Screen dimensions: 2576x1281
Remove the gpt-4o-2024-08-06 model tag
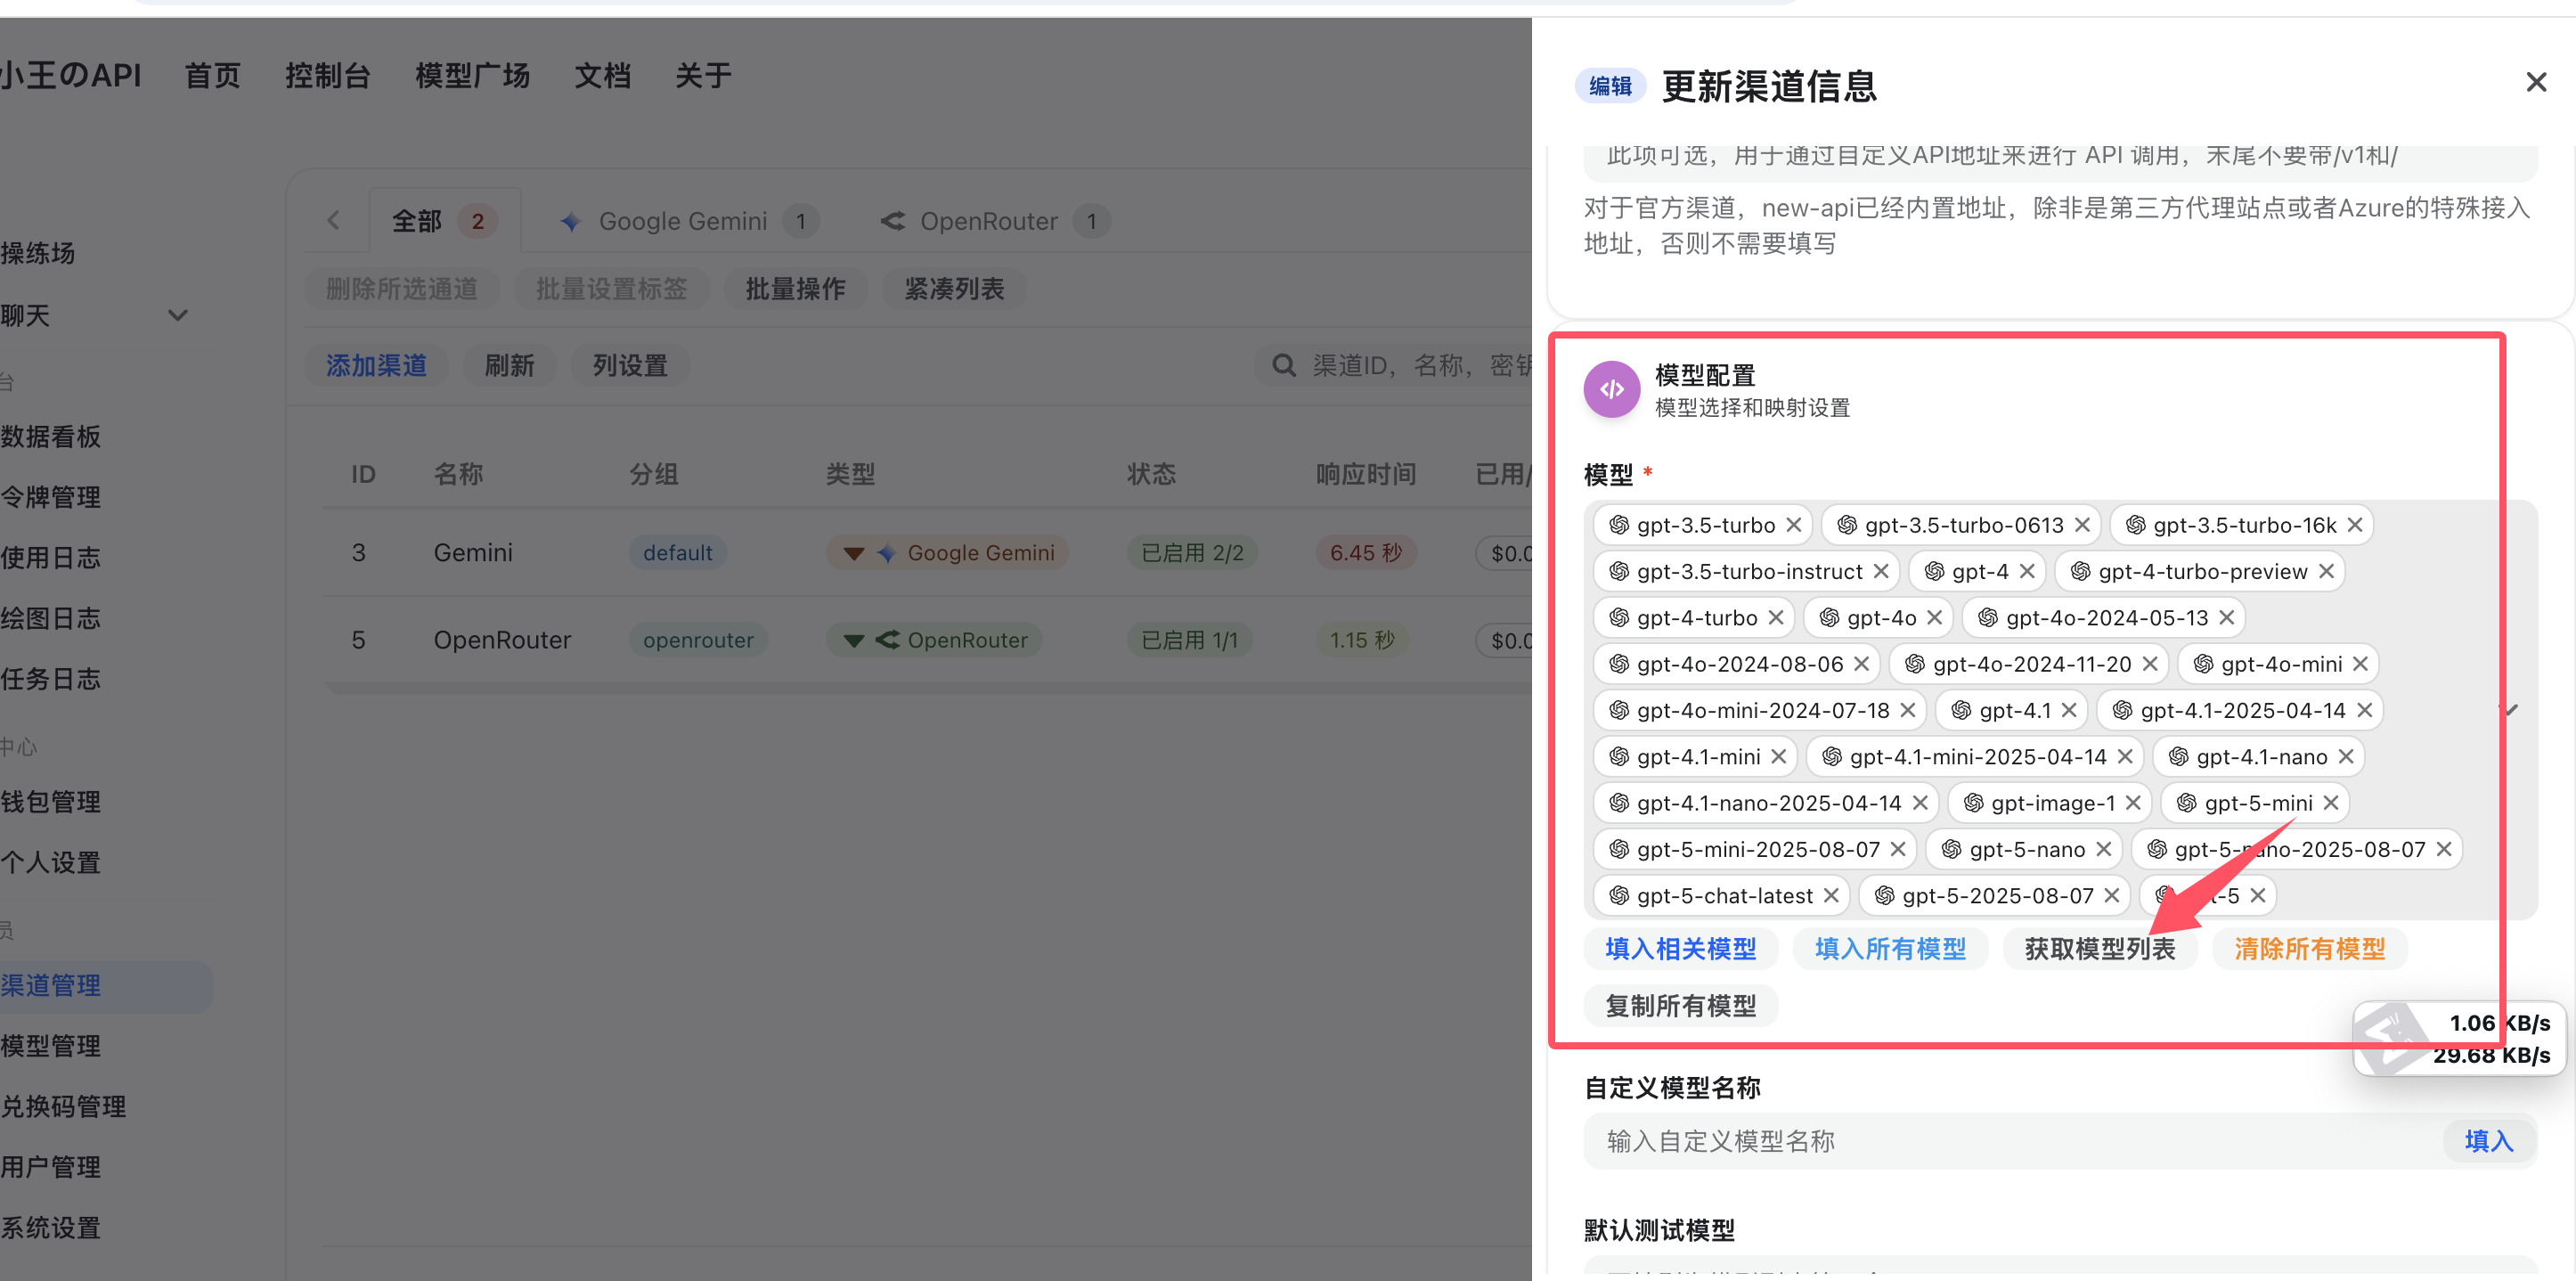[1862, 664]
